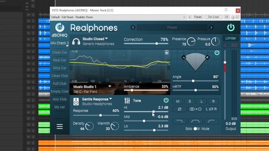Click the Pressure knob

click(x=215, y=42)
